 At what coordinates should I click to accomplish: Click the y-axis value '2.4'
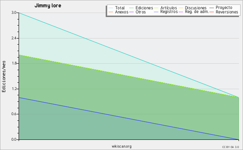coord(14,38)
